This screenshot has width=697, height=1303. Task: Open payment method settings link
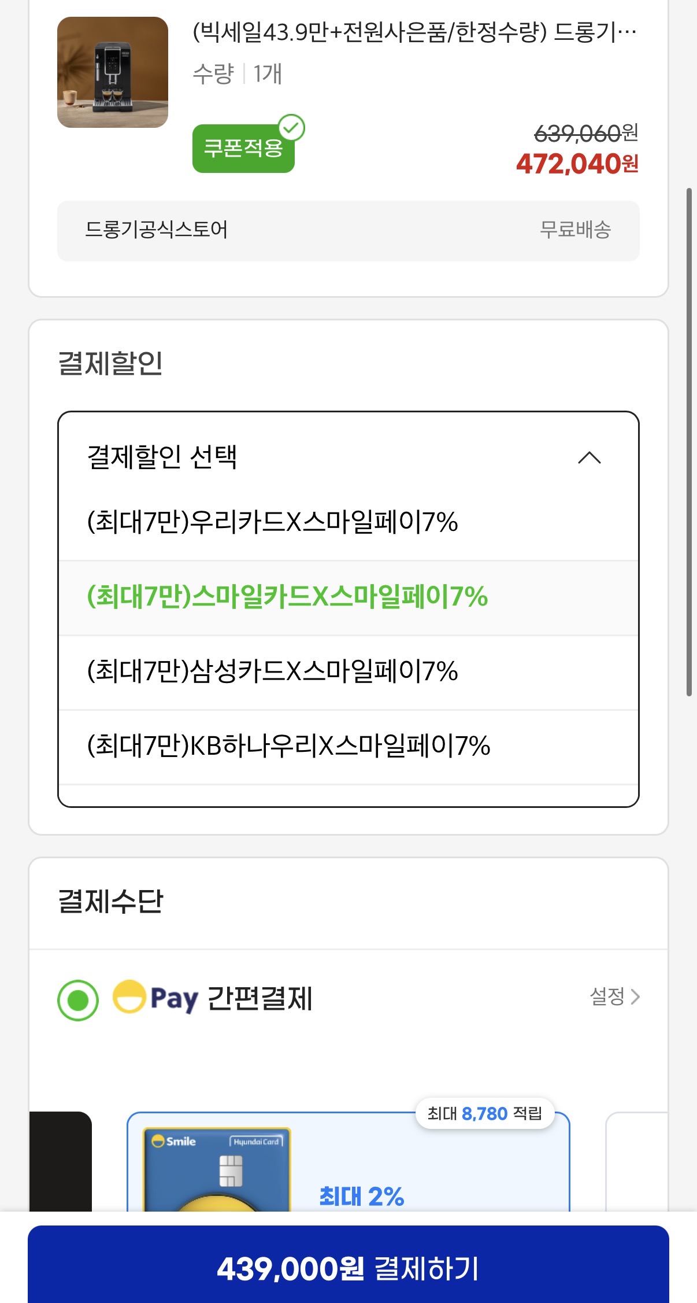coord(607,996)
